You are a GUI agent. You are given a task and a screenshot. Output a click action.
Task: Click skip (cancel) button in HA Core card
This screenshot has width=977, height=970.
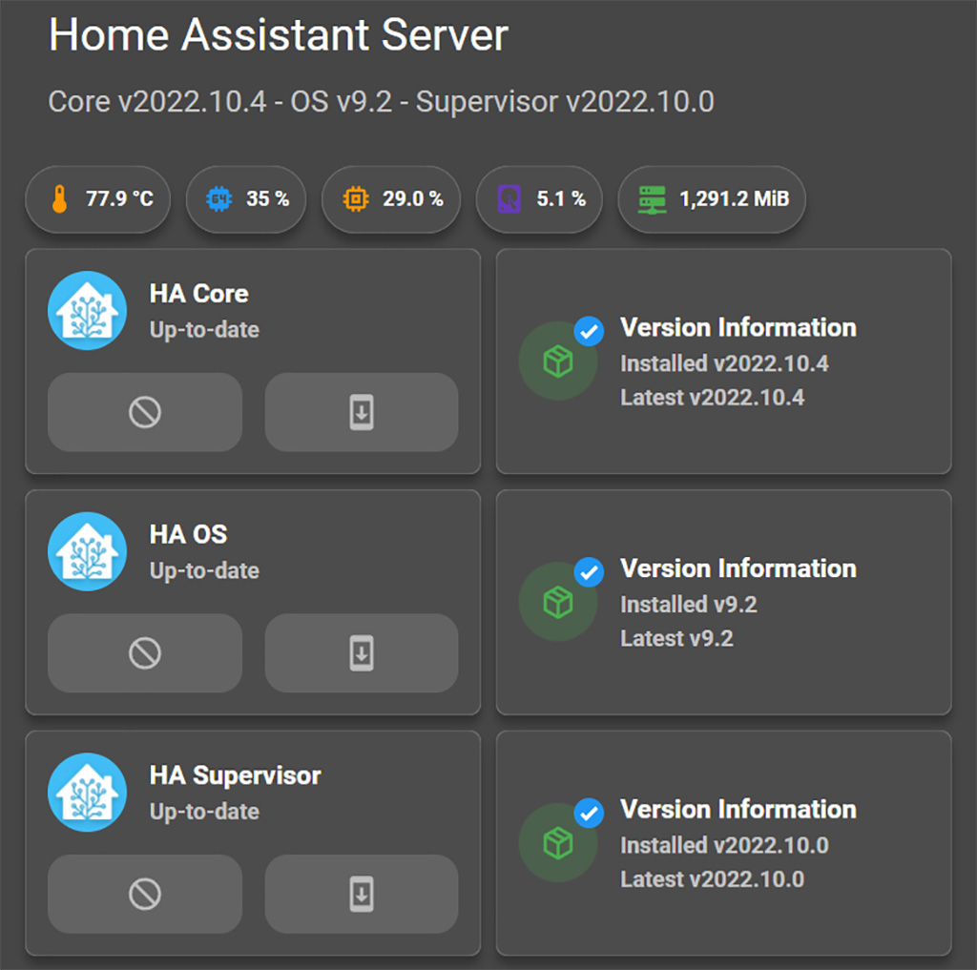[145, 412]
